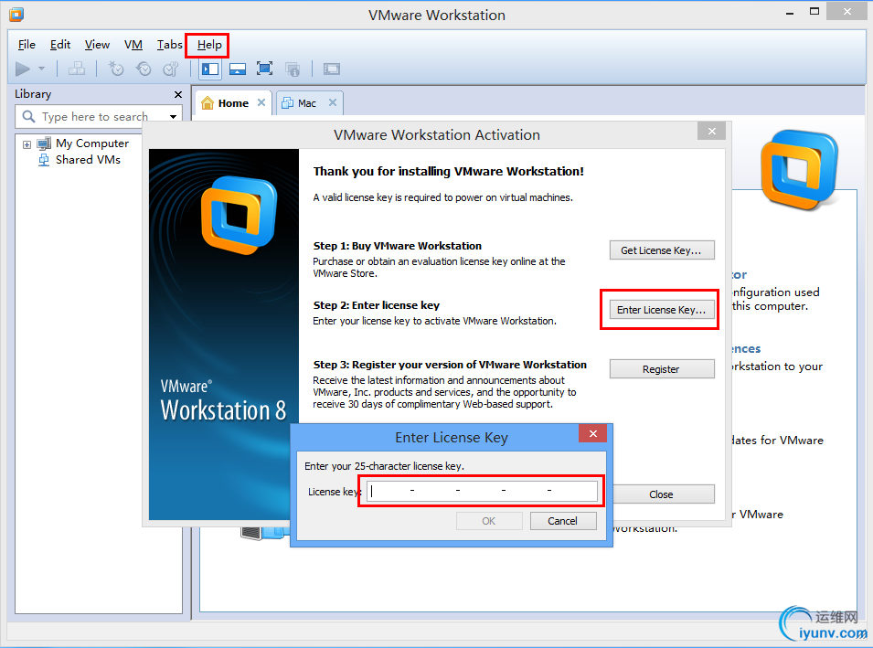Click the Enter License Key... button

(662, 310)
